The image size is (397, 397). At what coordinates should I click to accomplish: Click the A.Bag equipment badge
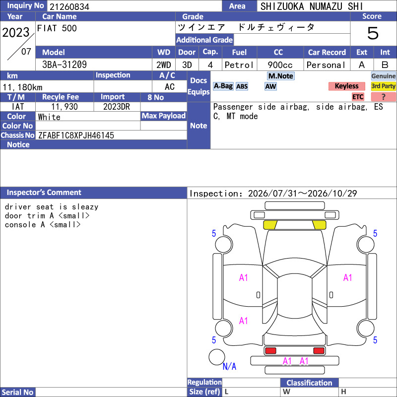(223, 86)
